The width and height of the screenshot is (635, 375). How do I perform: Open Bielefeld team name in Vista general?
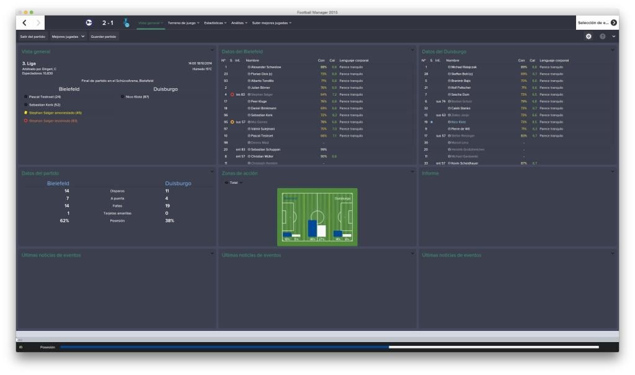pyautogui.click(x=69, y=89)
